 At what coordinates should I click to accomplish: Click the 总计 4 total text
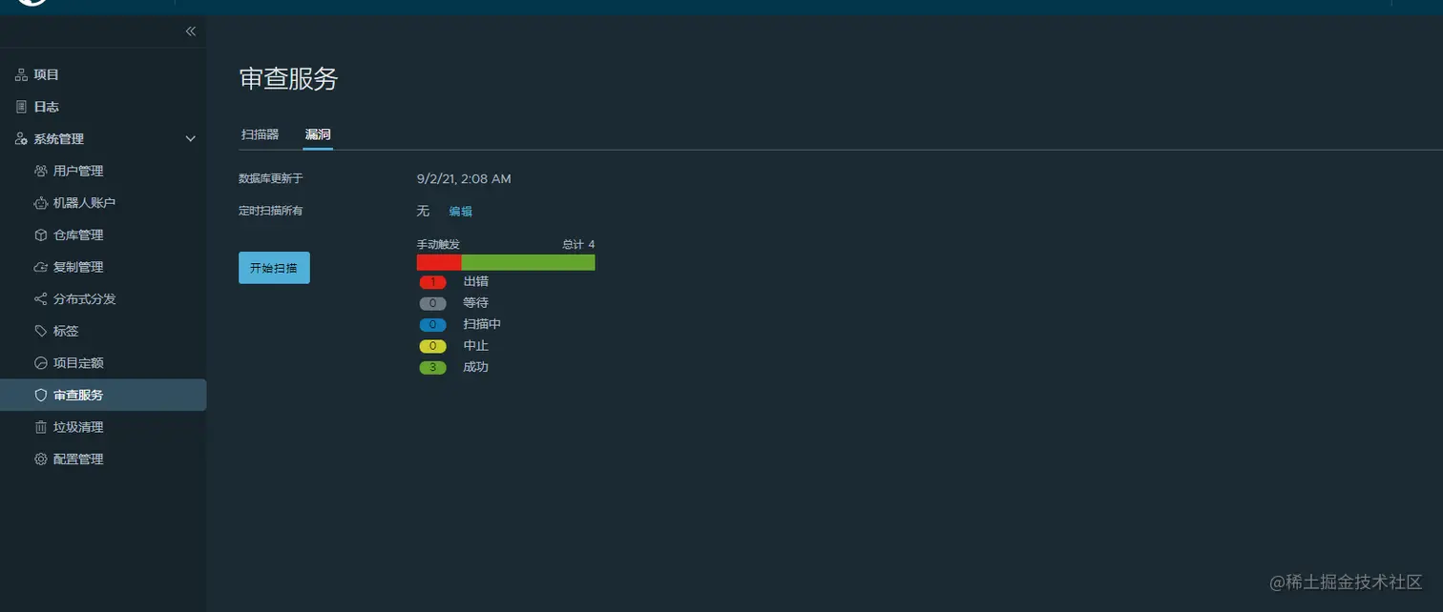[578, 244]
